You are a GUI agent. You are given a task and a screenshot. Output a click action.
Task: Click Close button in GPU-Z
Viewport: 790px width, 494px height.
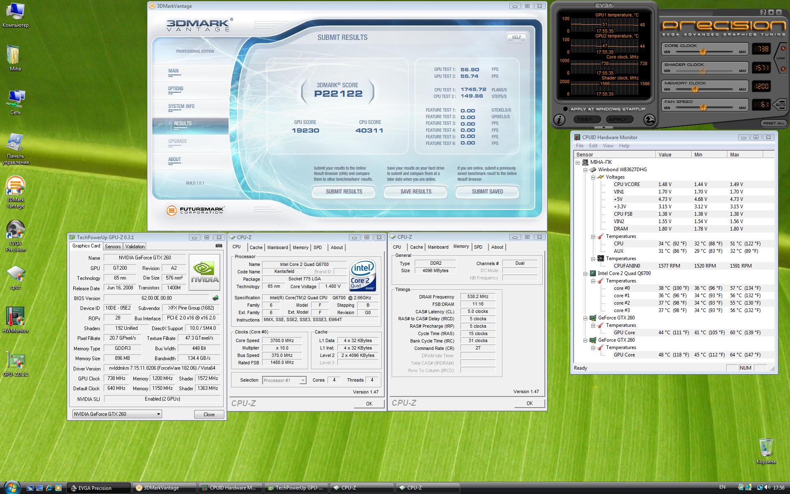click(x=209, y=415)
